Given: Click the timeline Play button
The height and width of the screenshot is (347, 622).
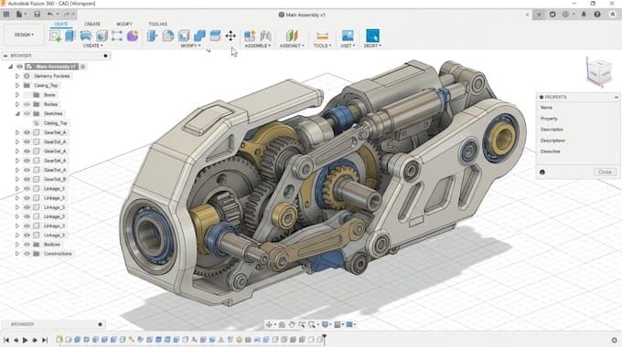Looking at the screenshot, I should coord(25,340).
